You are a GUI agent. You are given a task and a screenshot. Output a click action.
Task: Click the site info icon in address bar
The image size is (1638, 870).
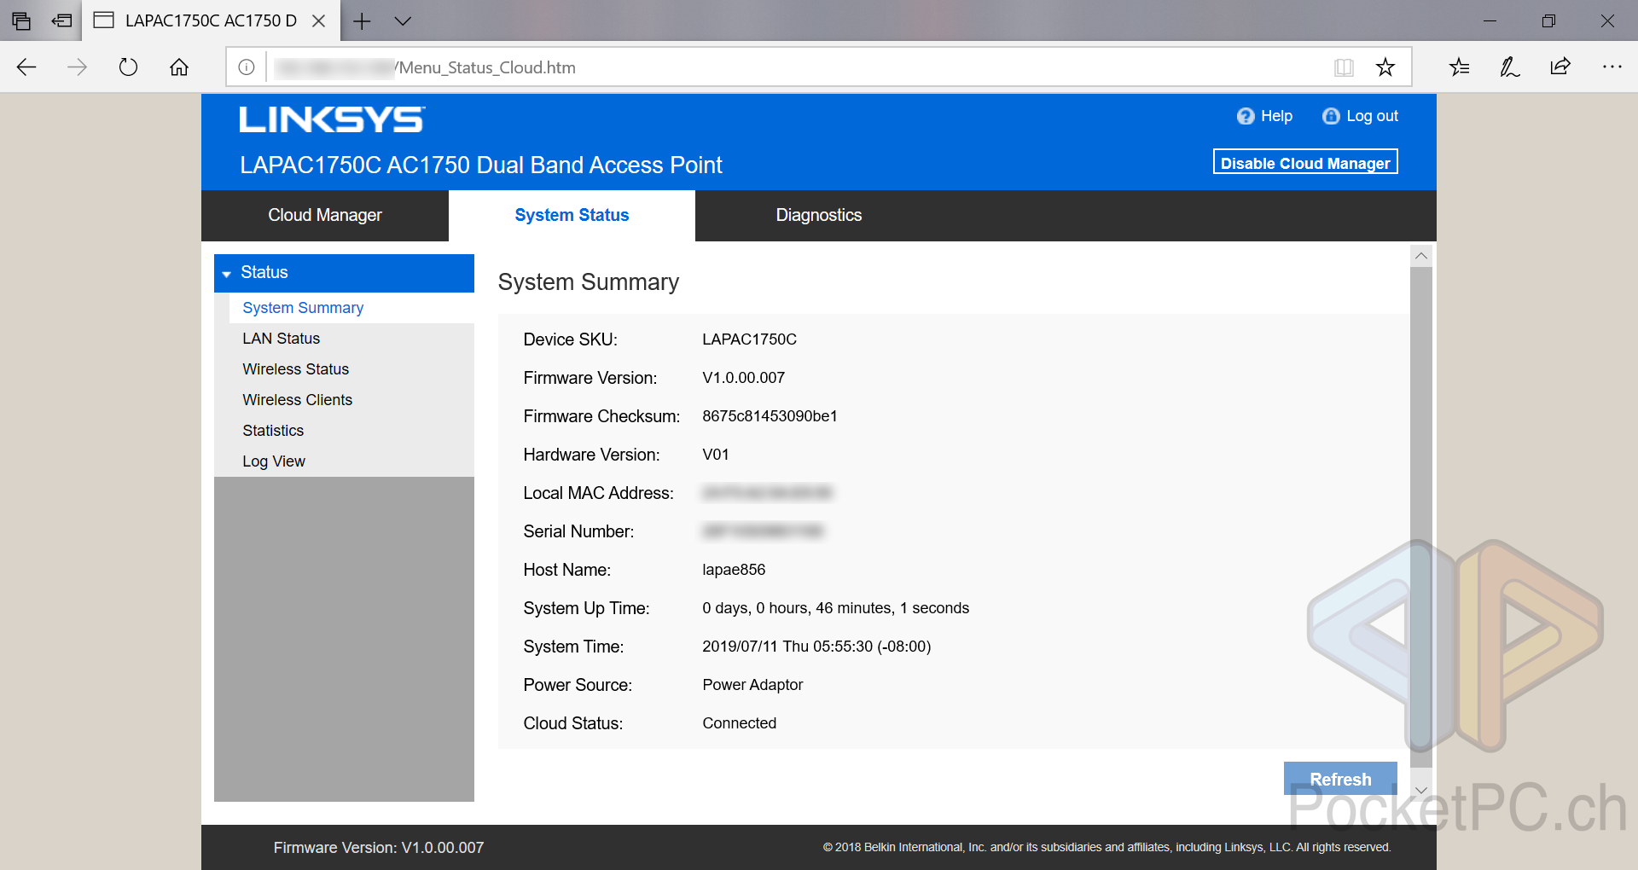click(x=247, y=67)
